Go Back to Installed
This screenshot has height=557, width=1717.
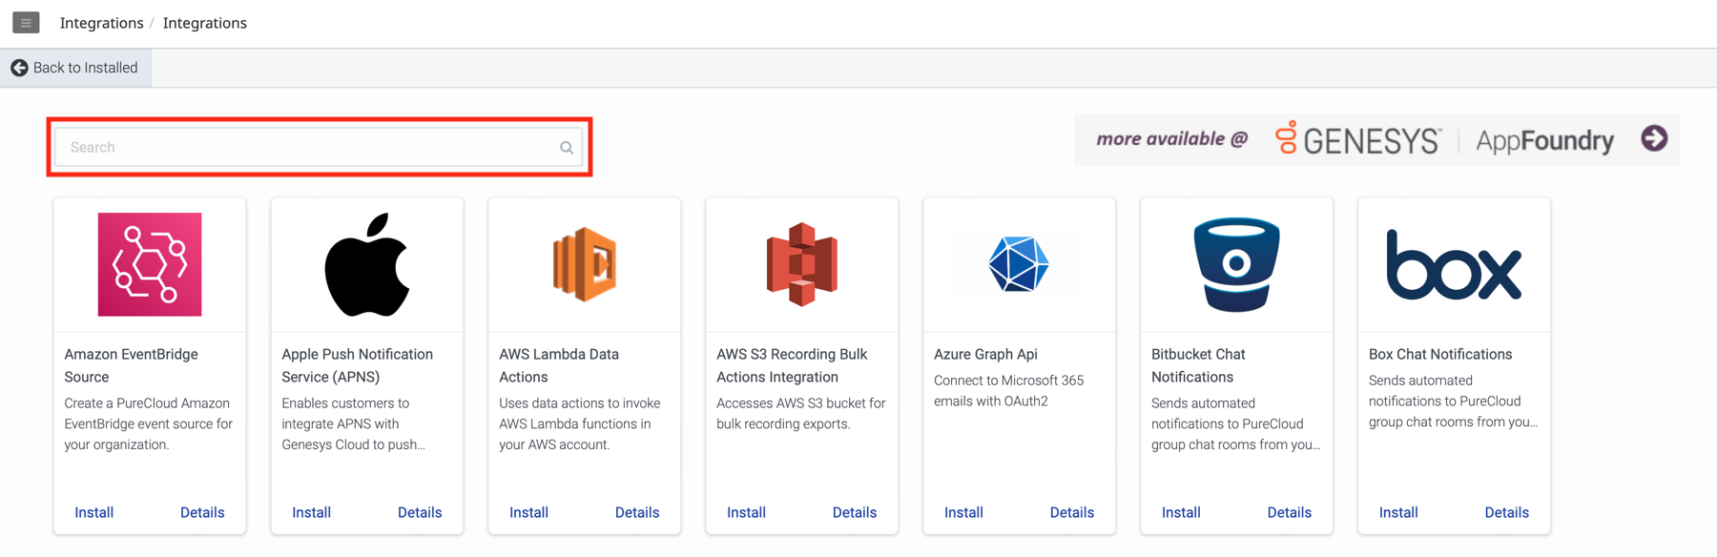pyautogui.click(x=75, y=68)
